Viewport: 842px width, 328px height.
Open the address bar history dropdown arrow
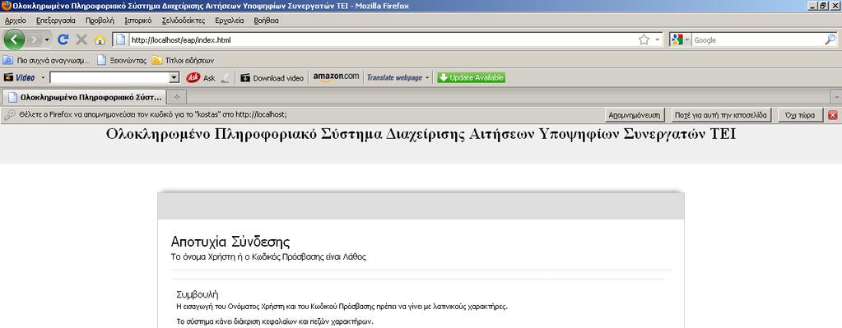coord(658,39)
